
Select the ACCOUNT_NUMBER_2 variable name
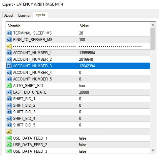(x=32, y=59)
